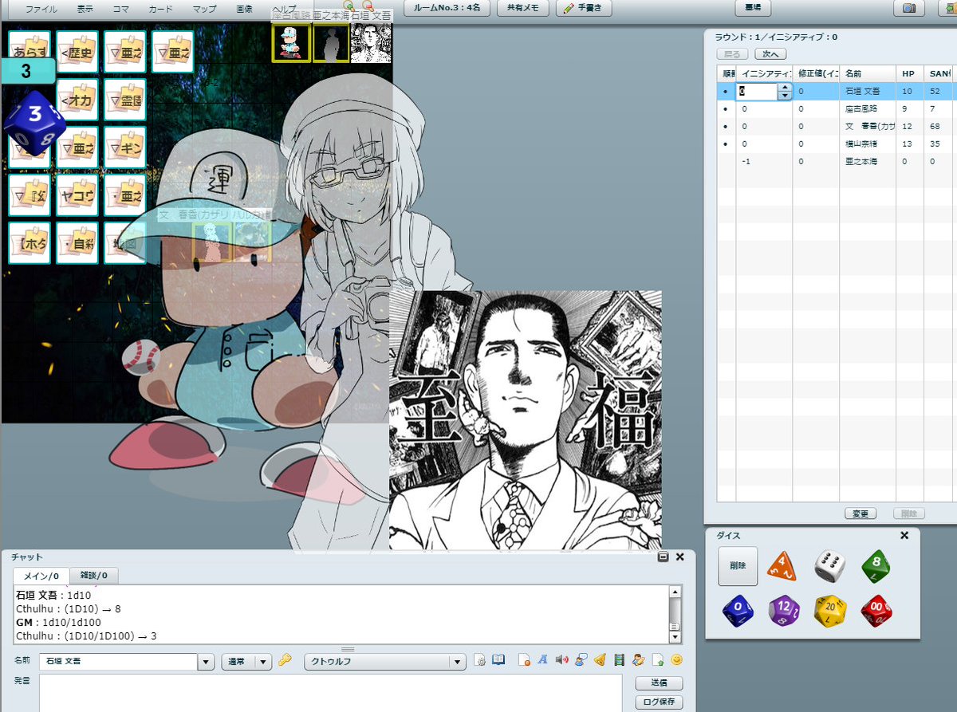
Task: Click the green film strip icon
Action: click(x=619, y=660)
